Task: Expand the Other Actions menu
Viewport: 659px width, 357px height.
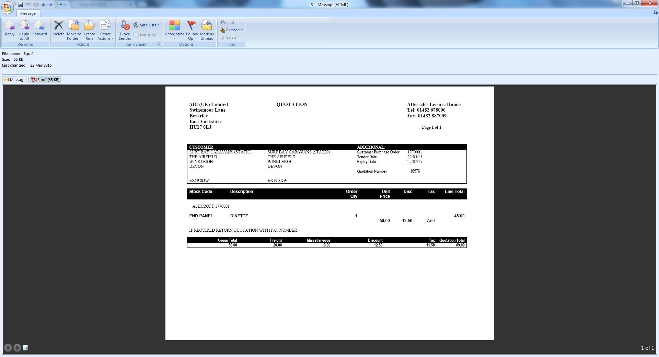Action: (105, 30)
